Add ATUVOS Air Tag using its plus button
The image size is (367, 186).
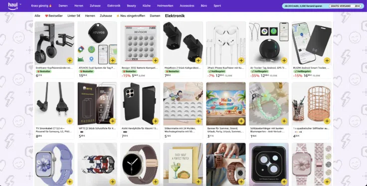coord(113,61)
